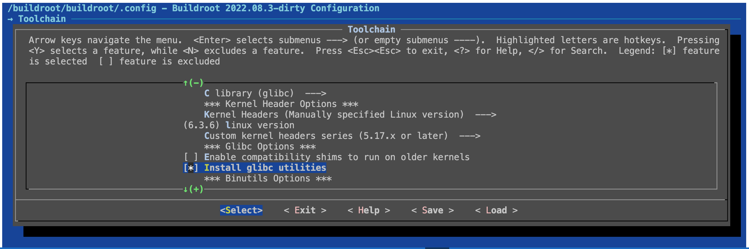The height and width of the screenshot is (249, 749).
Task: Enable compatibility shims checkbox
Action: 191,157
